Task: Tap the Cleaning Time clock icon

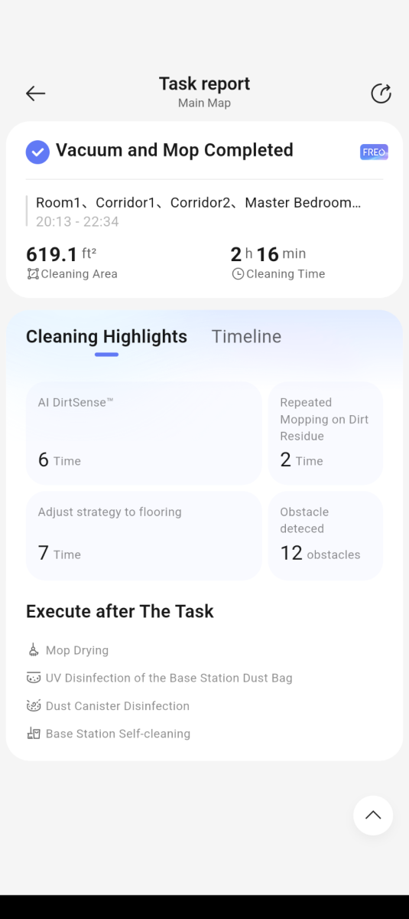Action: 238,274
